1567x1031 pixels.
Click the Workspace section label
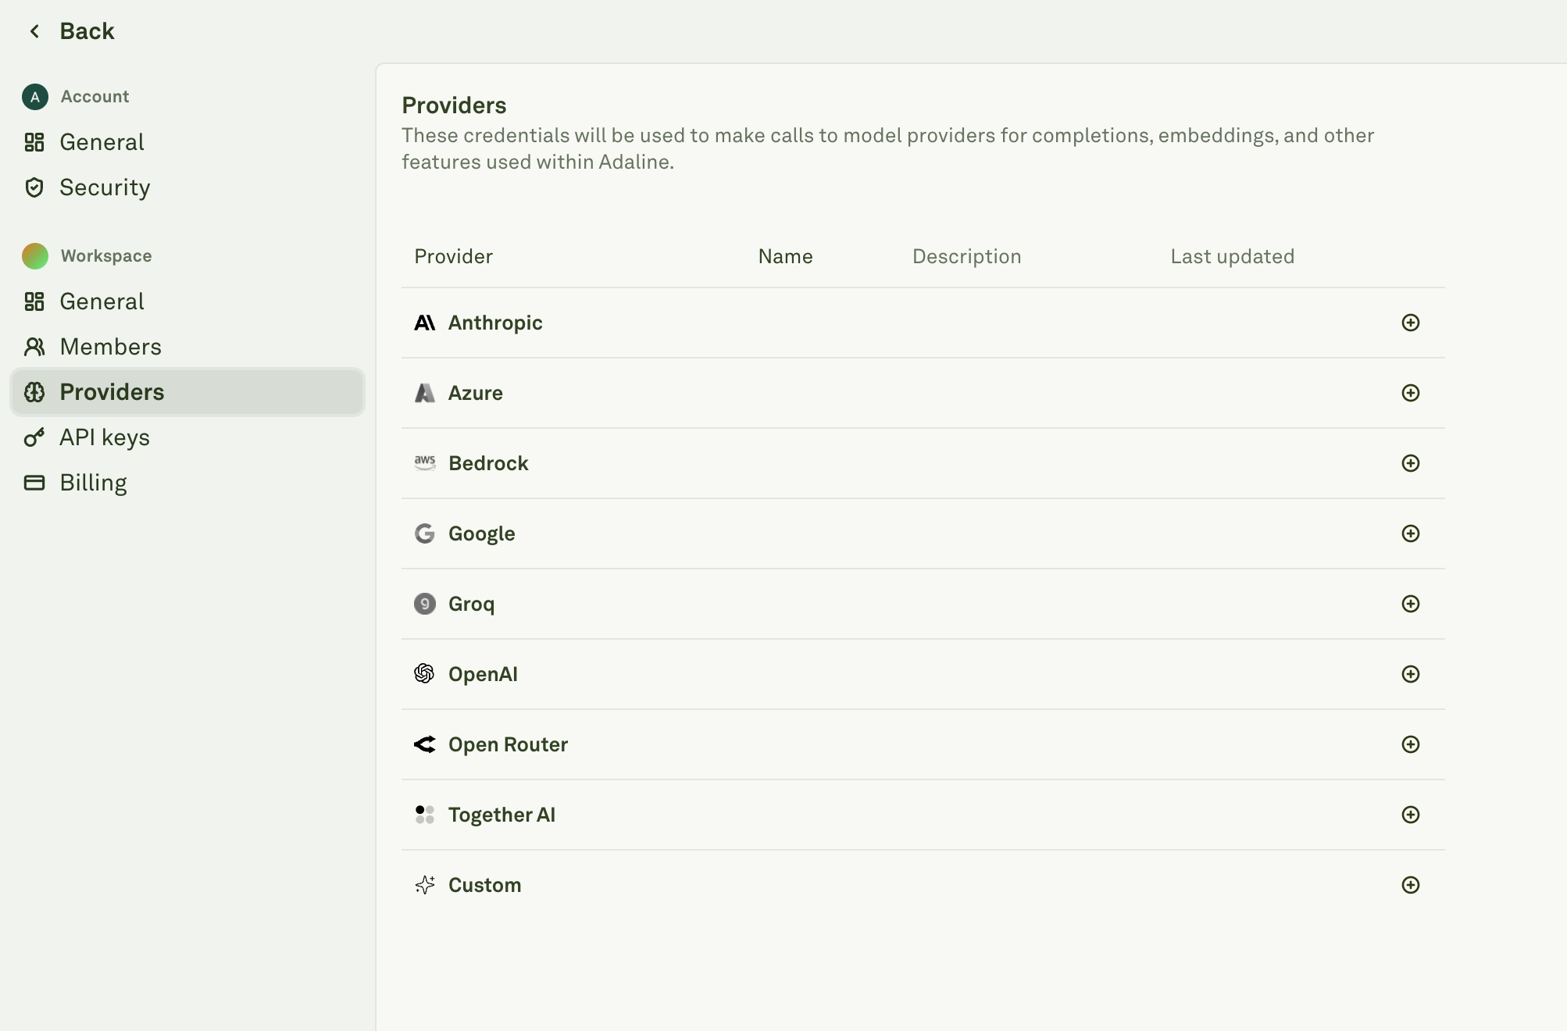pyautogui.click(x=106, y=256)
